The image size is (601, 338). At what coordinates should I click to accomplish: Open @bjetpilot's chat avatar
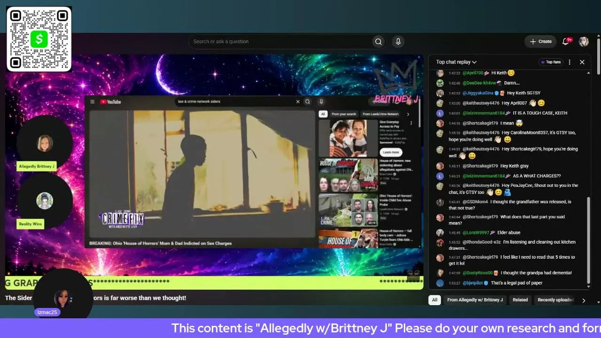(440, 283)
